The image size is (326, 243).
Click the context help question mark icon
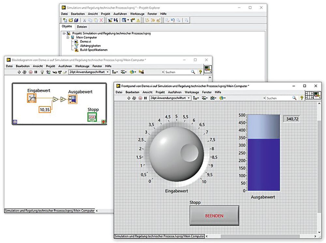[302, 98]
